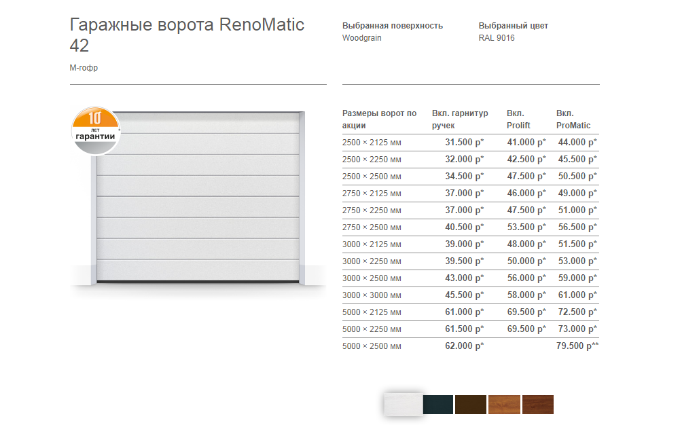Click the price '43.000 р*'
Viewport: 699px width, 425px height.
(x=464, y=278)
